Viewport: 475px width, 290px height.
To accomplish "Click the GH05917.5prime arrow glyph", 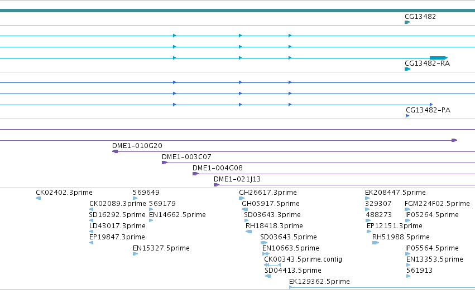I will click(x=245, y=210).
